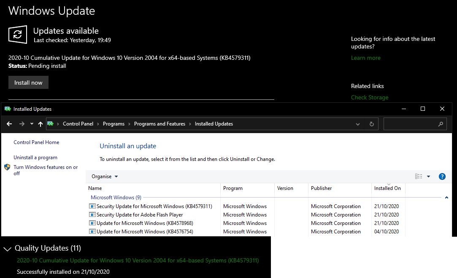Screen dimensions: 457x278
Task: Click the icon of the KB4576754 update row
Action: tap(92, 232)
